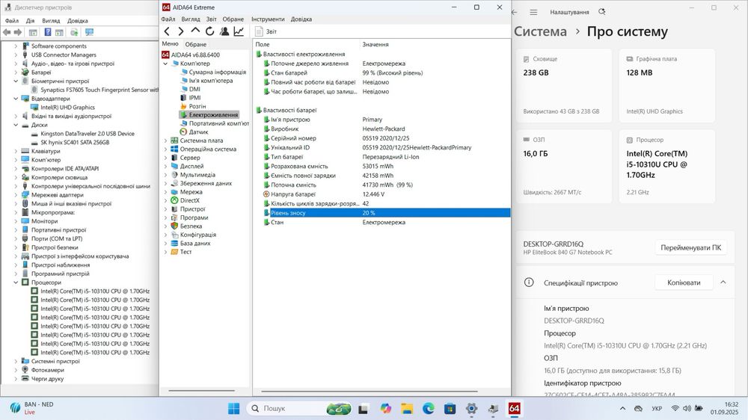This screenshot has width=748, height=420.
Task: Open AIDA64 taskbar icon
Action: point(515,409)
